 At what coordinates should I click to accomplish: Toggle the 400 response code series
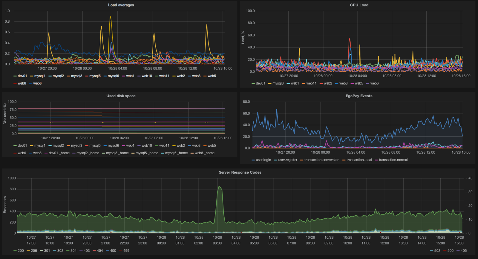[x=113, y=251]
